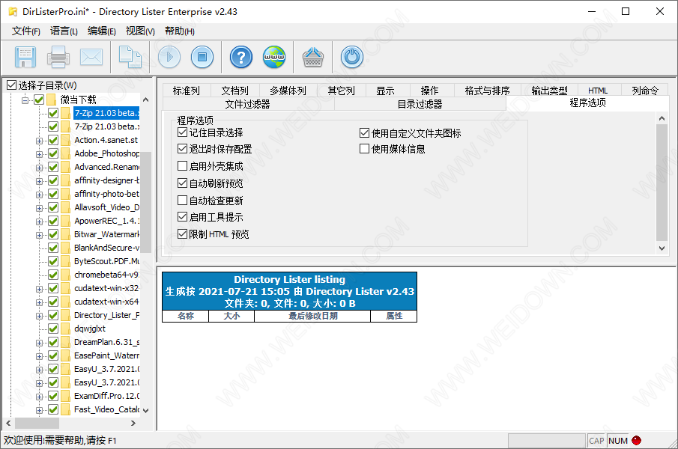Click folder icon next to ExamDiff.Pro
This screenshot has height=449, width=678.
coord(65,396)
